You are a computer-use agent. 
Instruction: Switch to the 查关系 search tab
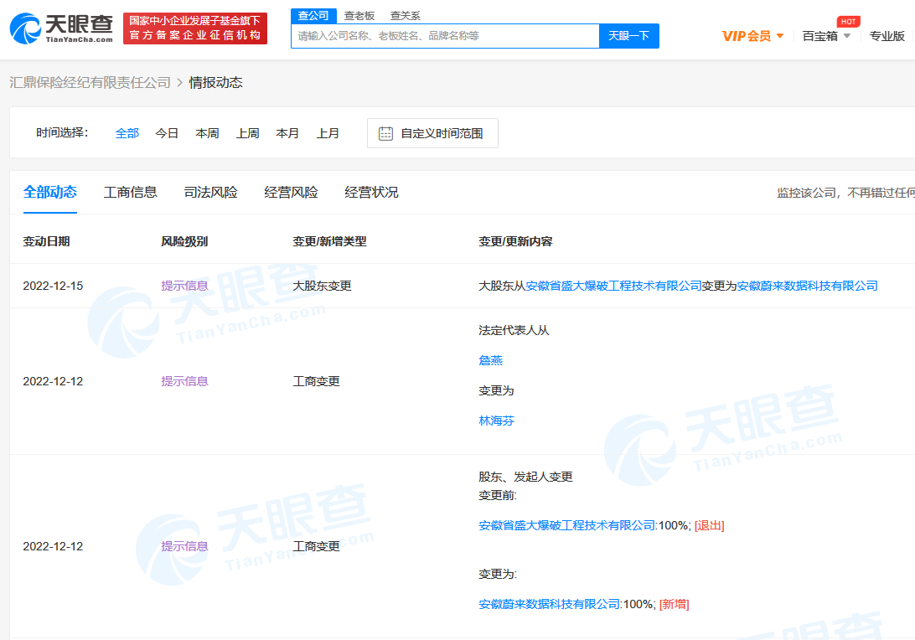pos(406,16)
